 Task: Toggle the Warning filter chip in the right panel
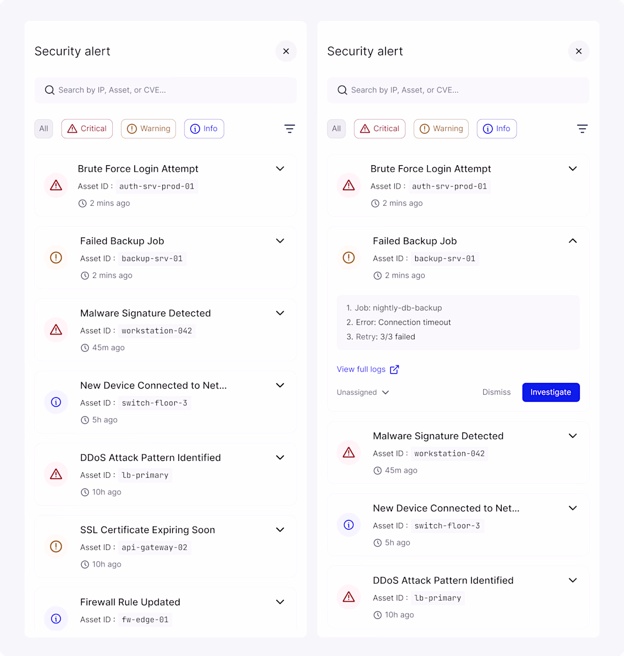click(x=441, y=128)
